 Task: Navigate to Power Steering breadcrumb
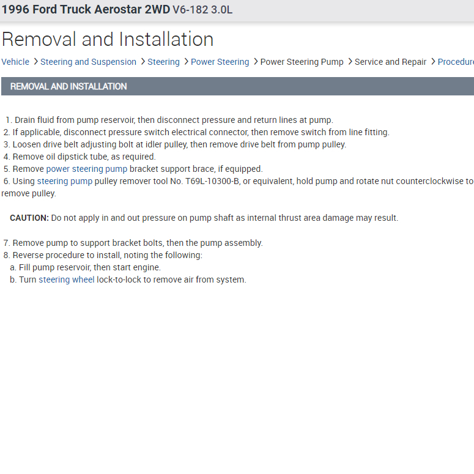pyautogui.click(x=220, y=62)
